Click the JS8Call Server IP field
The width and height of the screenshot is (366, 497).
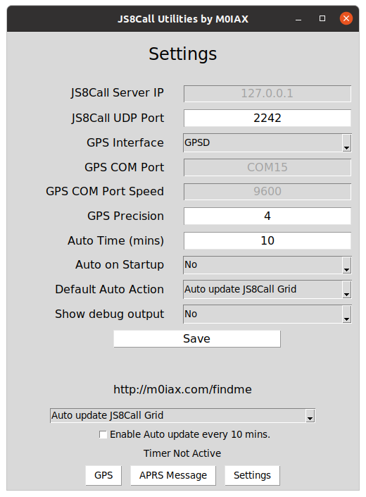pos(267,94)
